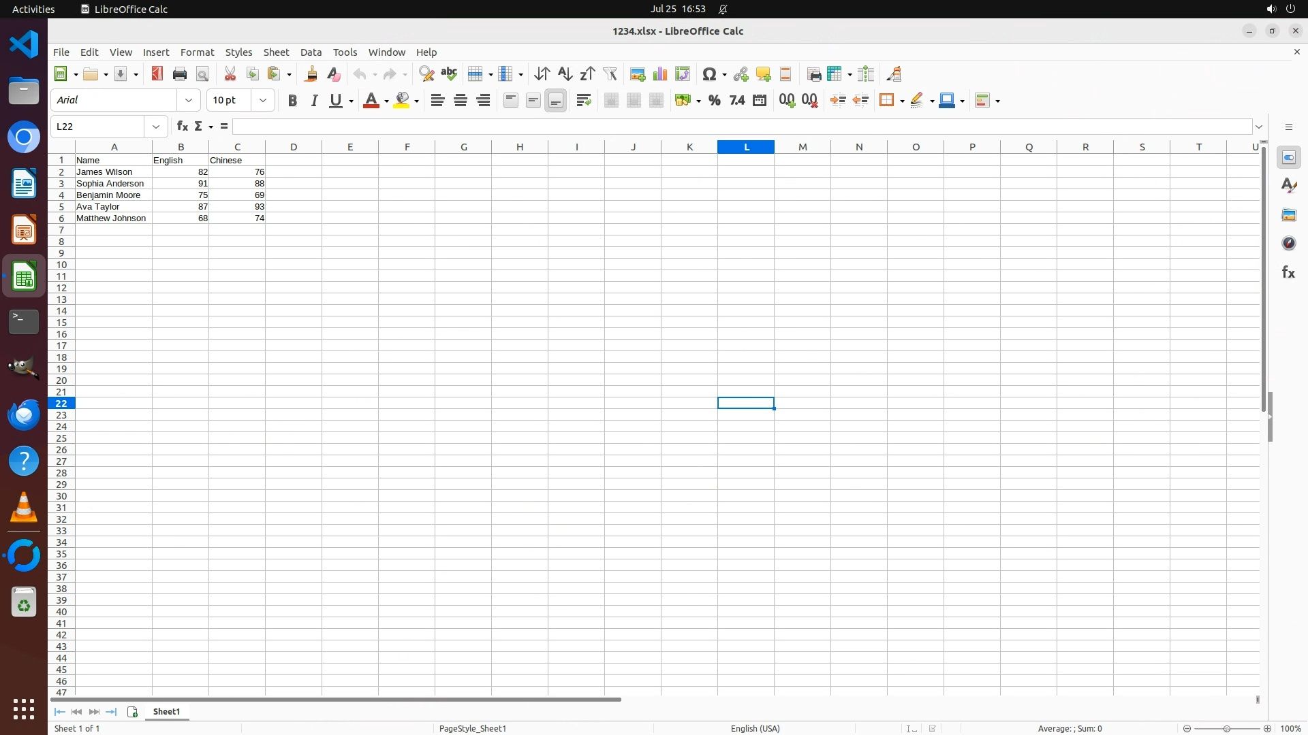The image size is (1308, 735).
Task: Toggle Bold formatting
Action: tap(292, 101)
